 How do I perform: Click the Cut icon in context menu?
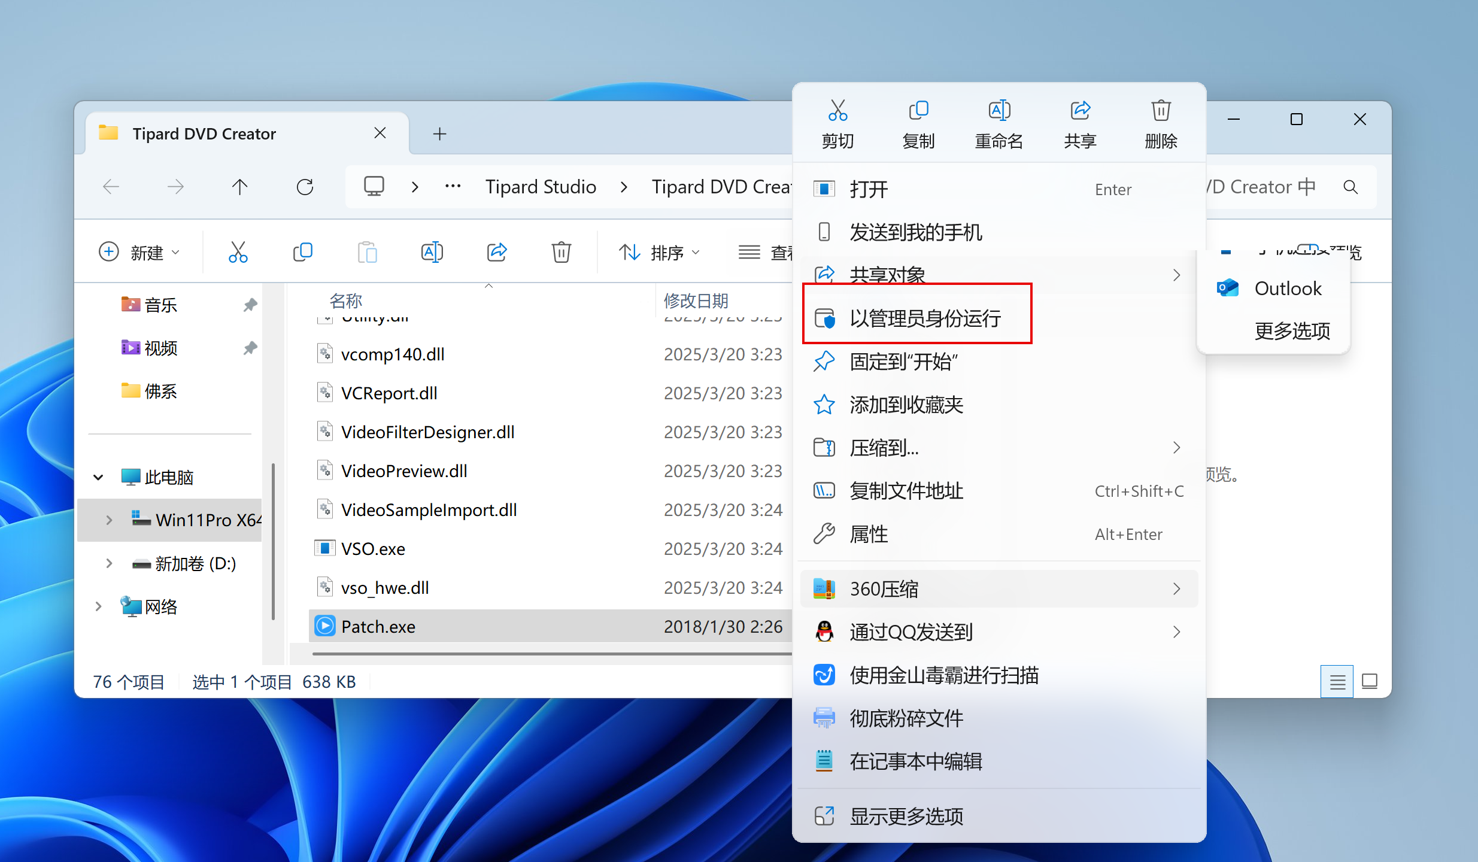837,111
